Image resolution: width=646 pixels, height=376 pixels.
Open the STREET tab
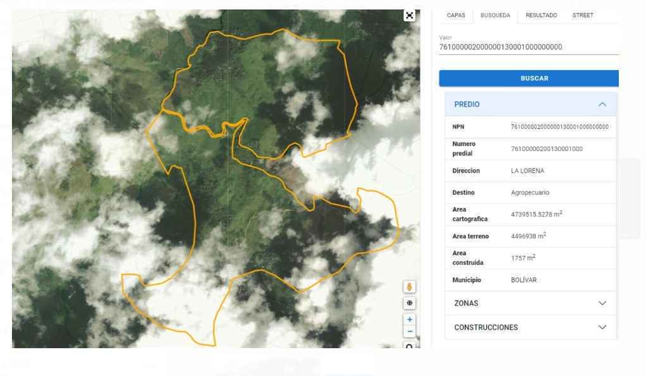(x=582, y=16)
